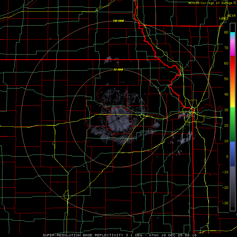Click the -10 value on the dBZ scale
This screenshot has width=237, height=237.
click(x=225, y=172)
